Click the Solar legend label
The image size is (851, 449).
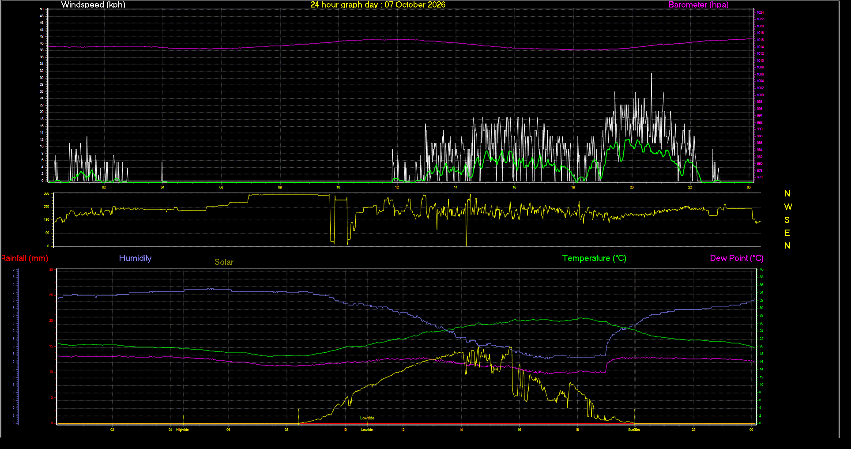pyautogui.click(x=224, y=262)
